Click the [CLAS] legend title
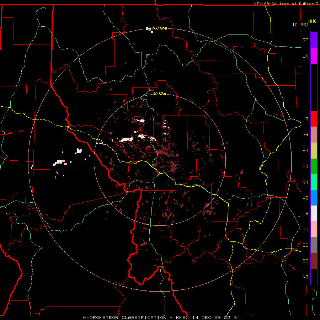The width and height of the screenshot is (320, 320). click(x=300, y=25)
